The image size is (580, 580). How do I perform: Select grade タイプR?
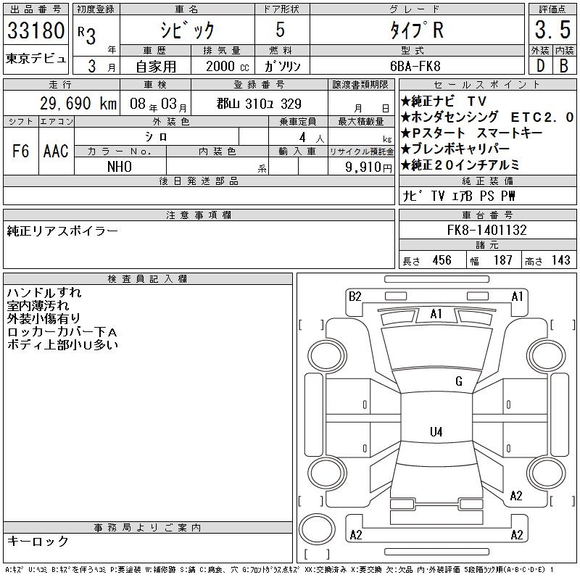[x=417, y=30]
